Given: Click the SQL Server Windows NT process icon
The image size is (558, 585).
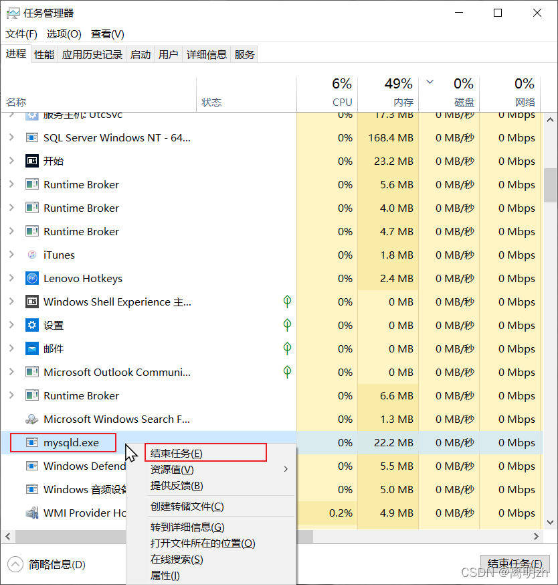Looking at the screenshot, I should 32,137.
